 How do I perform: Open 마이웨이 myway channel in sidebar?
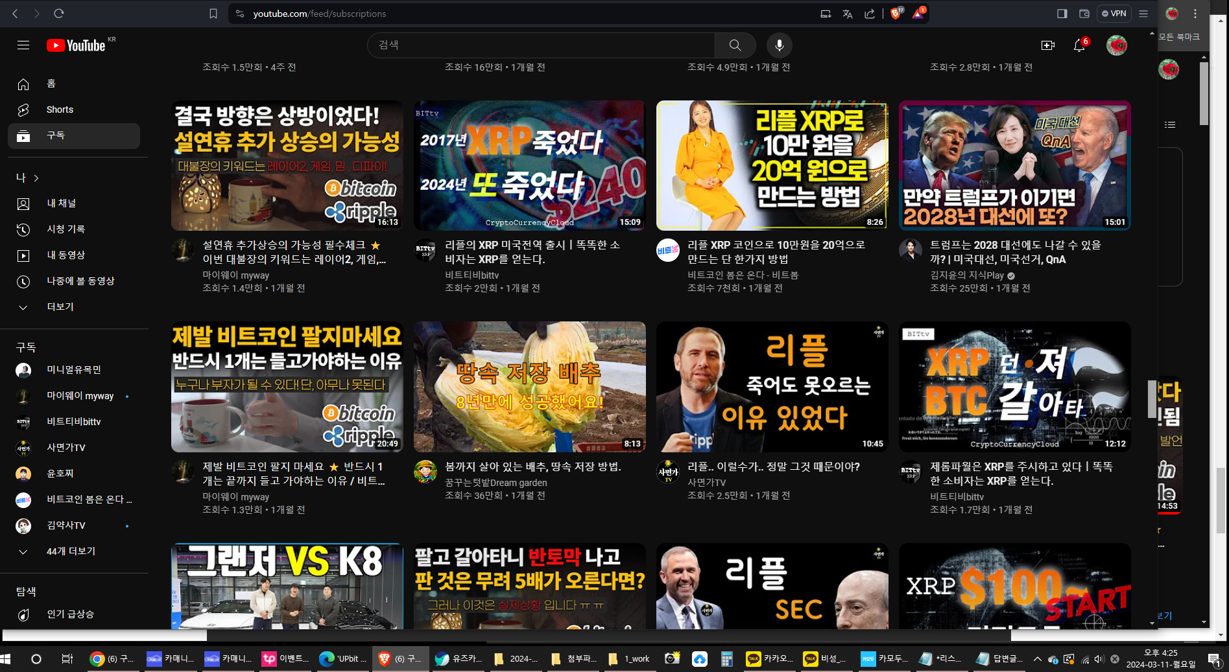click(x=74, y=396)
